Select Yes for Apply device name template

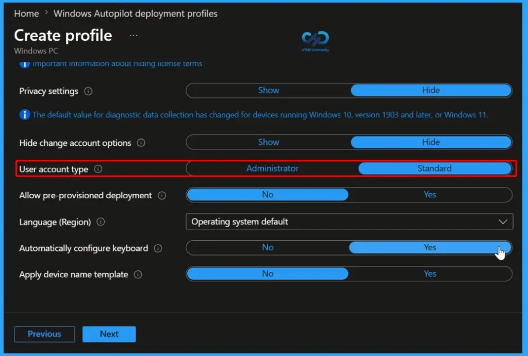pos(430,274)
